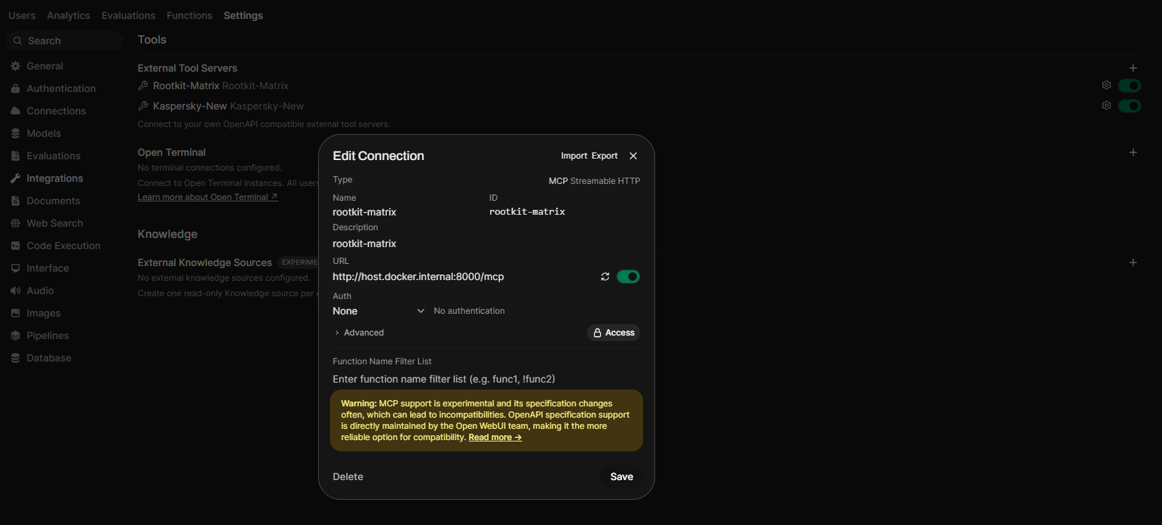Image resolution: width=1162 pixels, height=525 pixels.
Task: Add an Open Terminal connection with plus
Action: [x=1133, y=152]
